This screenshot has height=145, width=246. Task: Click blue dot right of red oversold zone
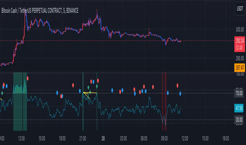(x=168, y=93)
